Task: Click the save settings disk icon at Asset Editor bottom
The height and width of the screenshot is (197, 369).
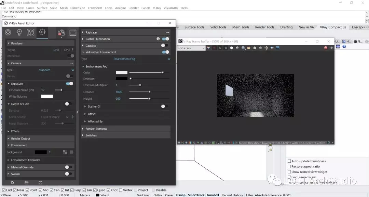Action: (x=40, y=182)
